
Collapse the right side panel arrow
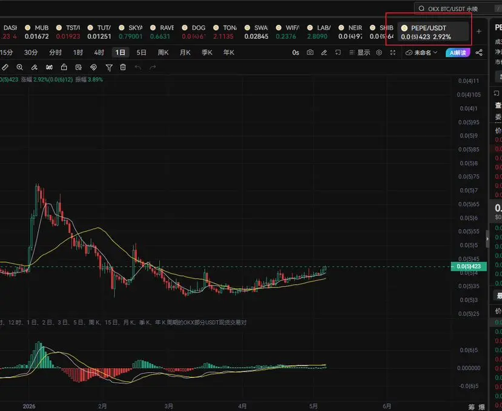click(487, 238)
